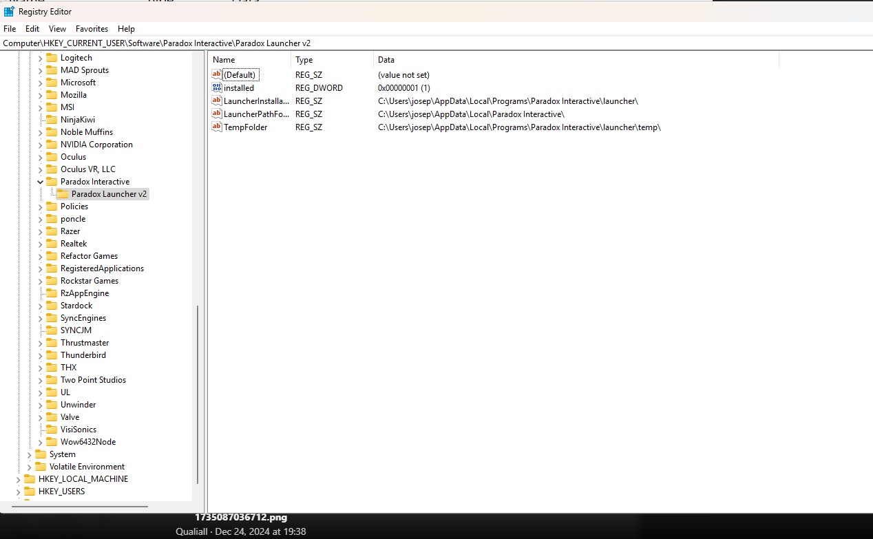This screenshot has height=539, width=873.
Task: Select the Realtek registry key
Action: click(72, 244)
